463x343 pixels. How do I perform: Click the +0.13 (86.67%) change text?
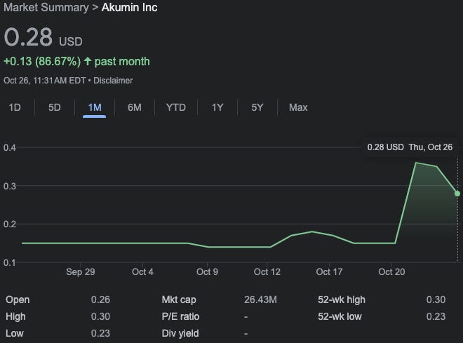(42, 62)
